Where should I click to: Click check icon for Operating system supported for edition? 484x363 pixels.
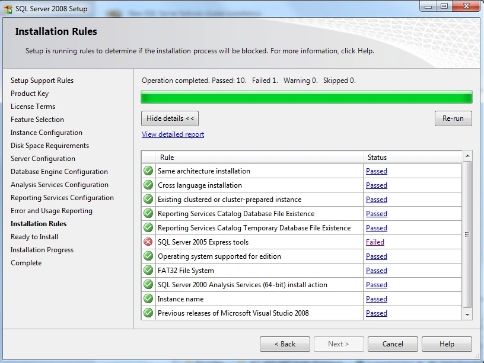point(148,256)
